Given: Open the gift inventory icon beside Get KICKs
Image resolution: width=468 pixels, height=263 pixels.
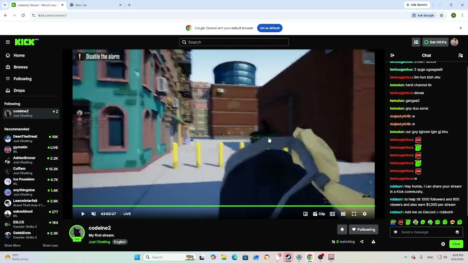Looking at the screenshot, I should [416, 42].
